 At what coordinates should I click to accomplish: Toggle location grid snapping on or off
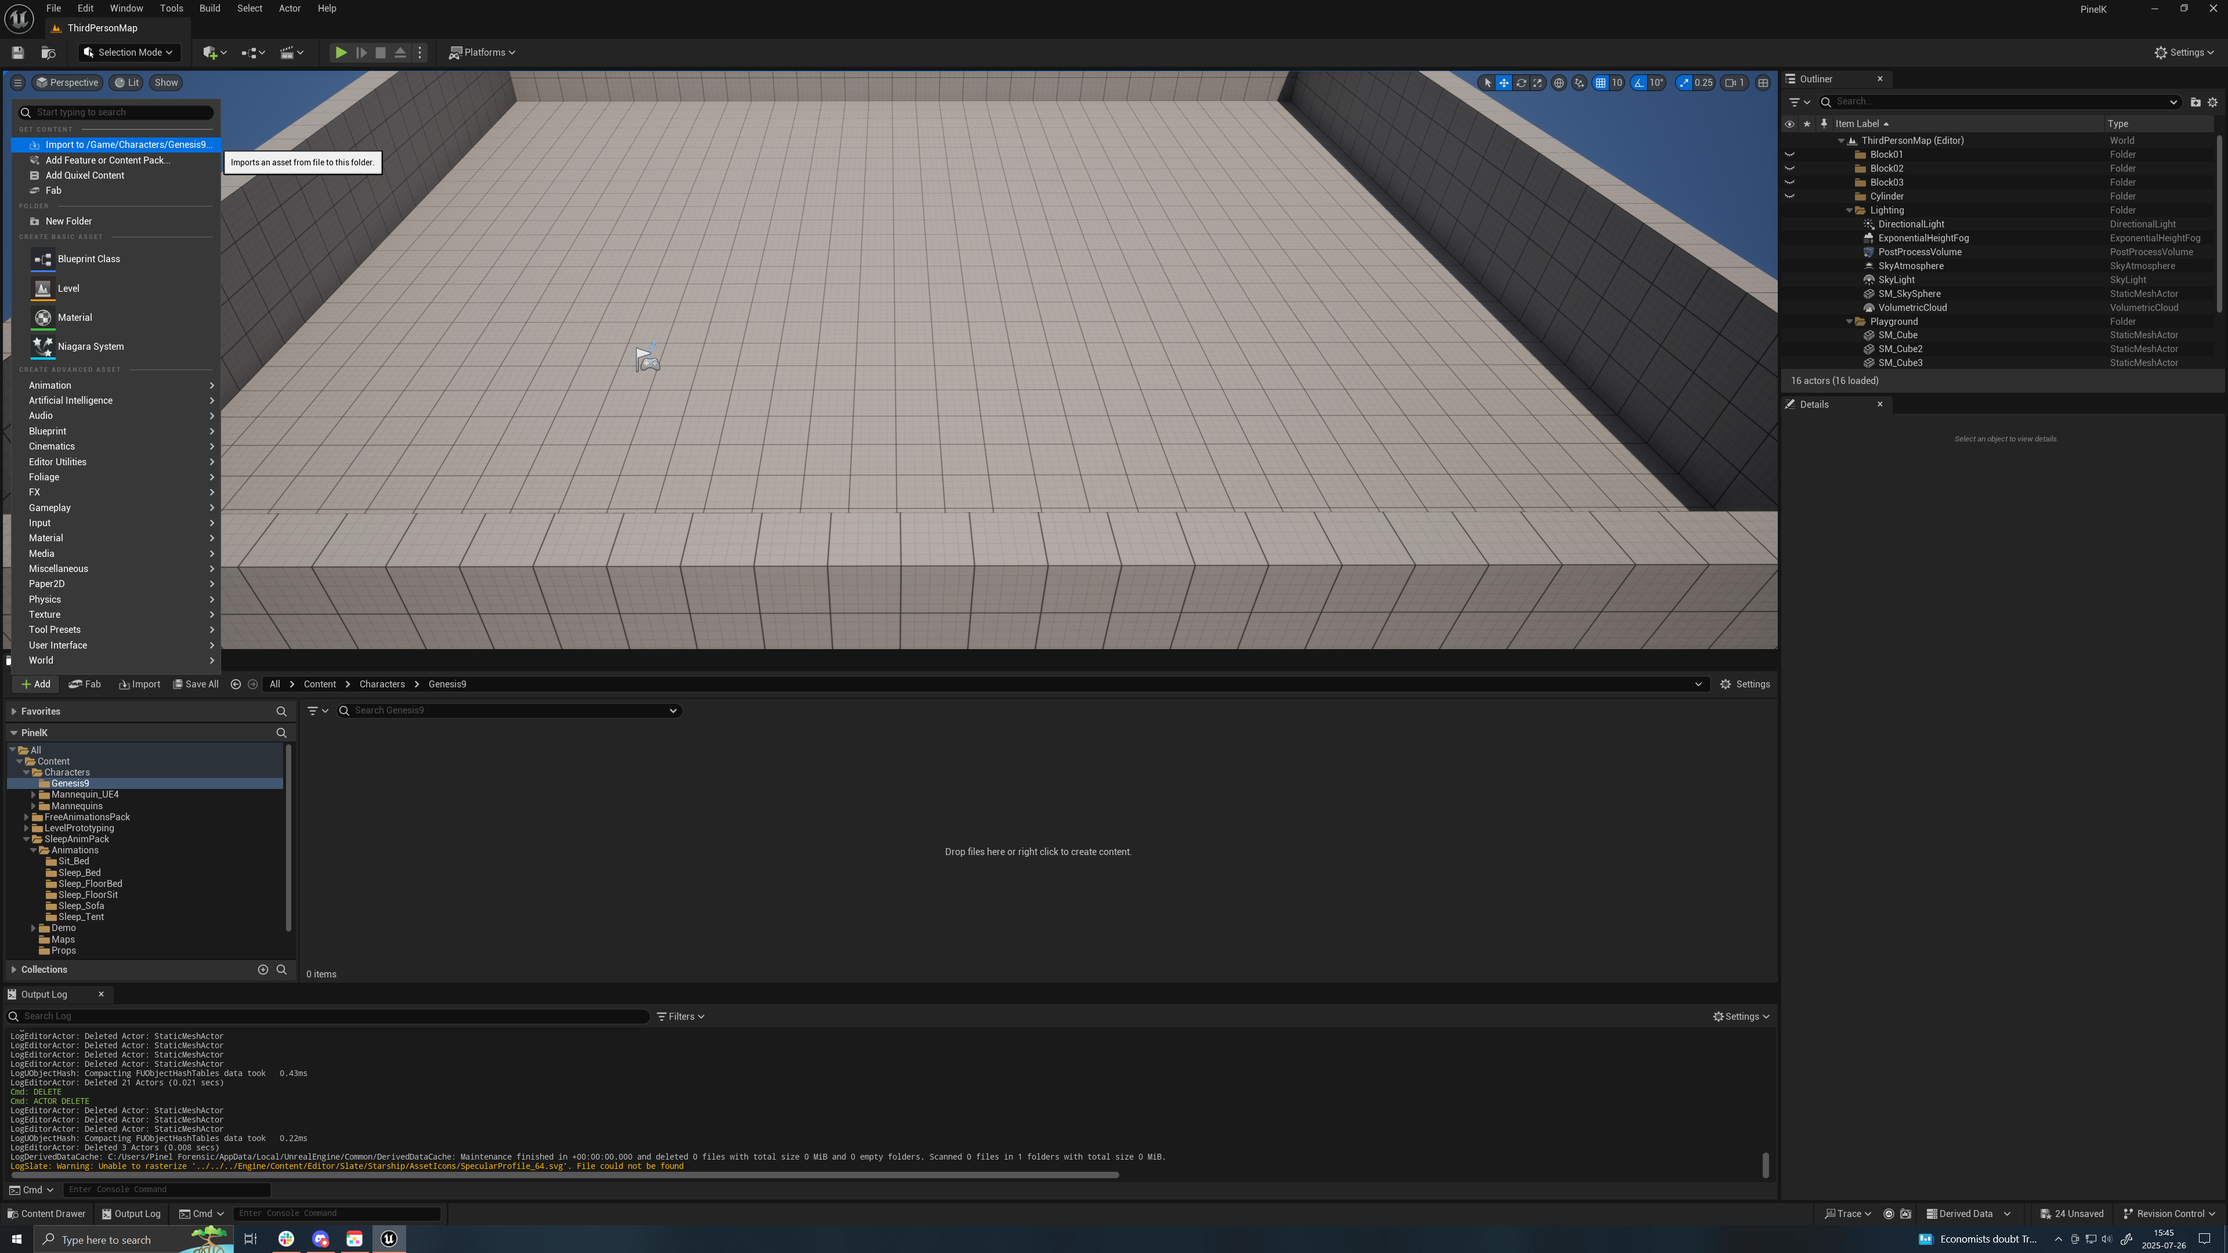pos(1601,83)
